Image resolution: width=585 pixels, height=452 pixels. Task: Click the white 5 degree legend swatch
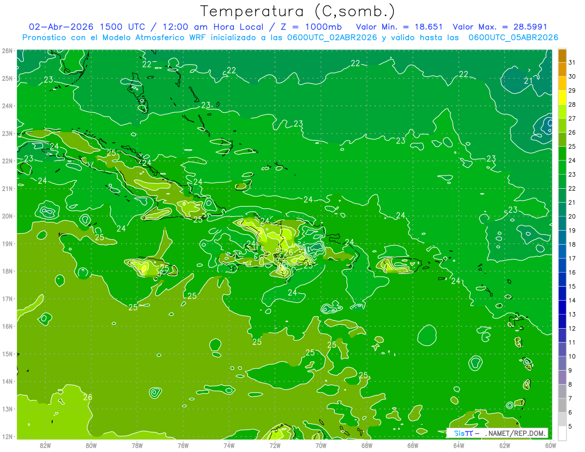tap(562, 433)
